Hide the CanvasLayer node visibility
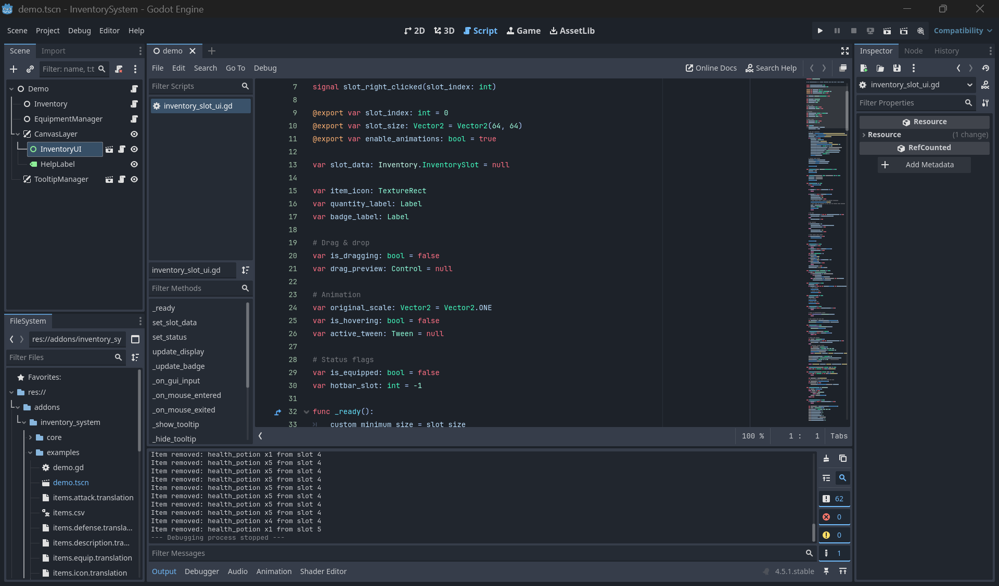Screen dimensions: 999x586 pyautogui.click(x=134, y=134)
